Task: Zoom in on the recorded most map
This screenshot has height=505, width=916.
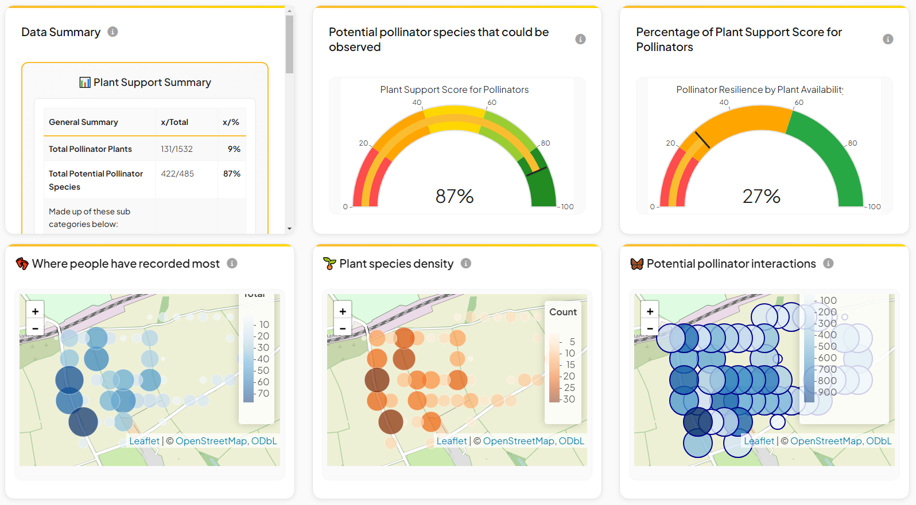Action: 36,311
